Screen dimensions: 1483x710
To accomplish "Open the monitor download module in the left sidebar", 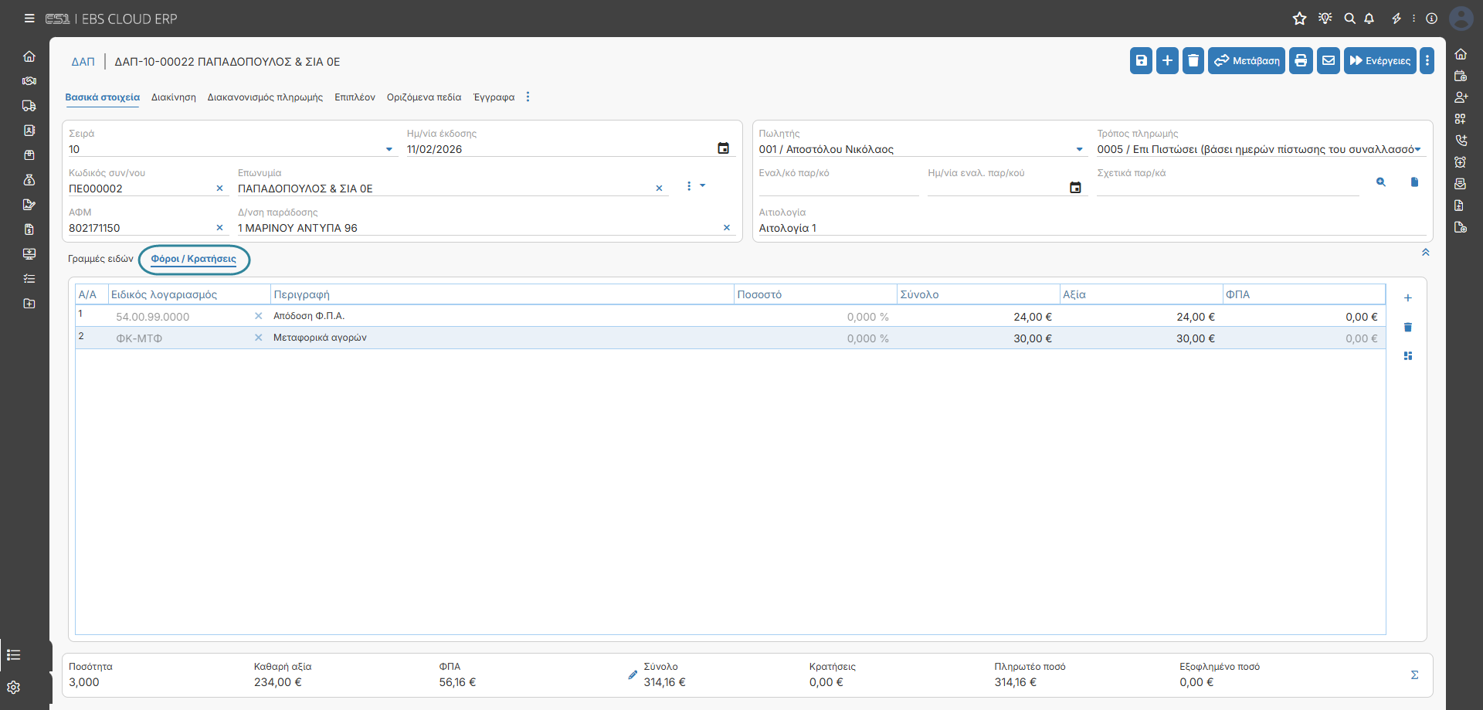I will [x=29, y=254].
